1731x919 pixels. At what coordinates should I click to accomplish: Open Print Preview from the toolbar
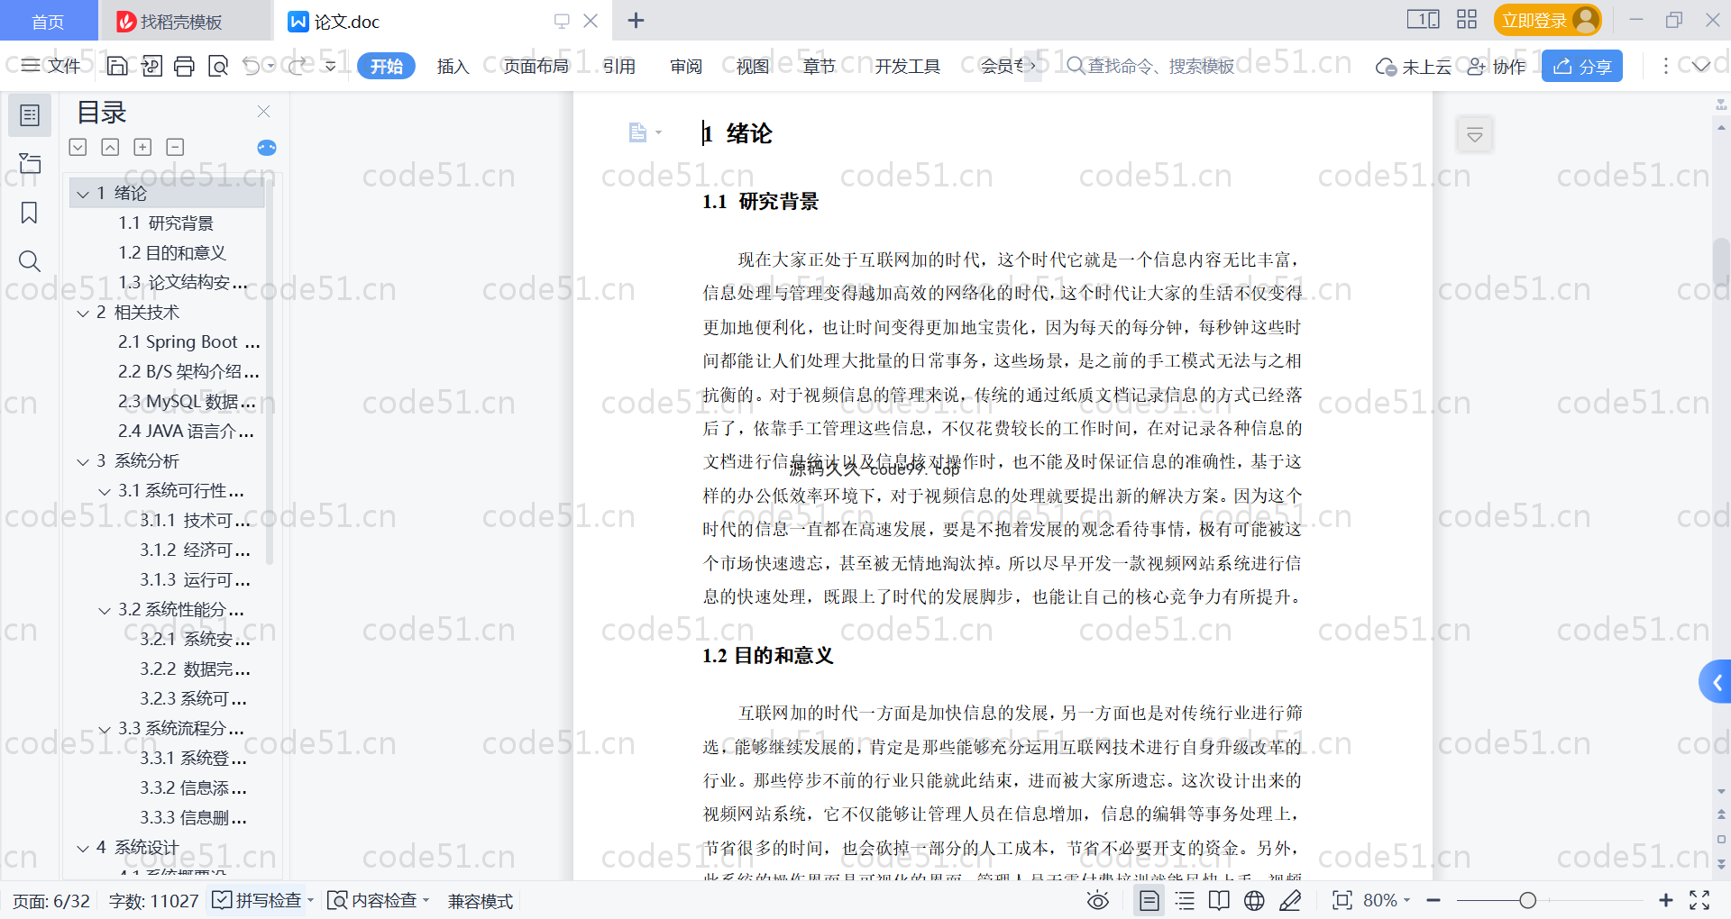coord(218,66)
